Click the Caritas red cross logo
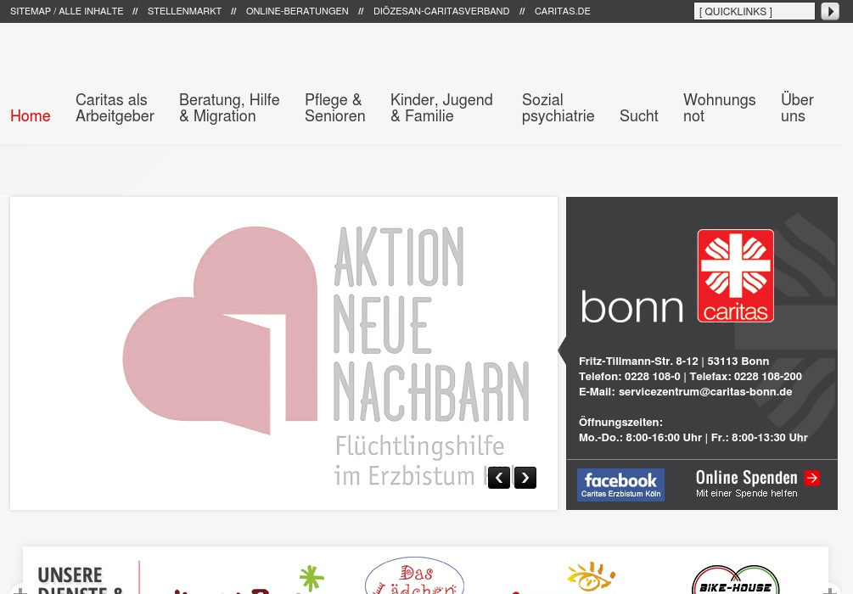The width and height of the screenshot is (853, 594). click(x=735, y=275)
